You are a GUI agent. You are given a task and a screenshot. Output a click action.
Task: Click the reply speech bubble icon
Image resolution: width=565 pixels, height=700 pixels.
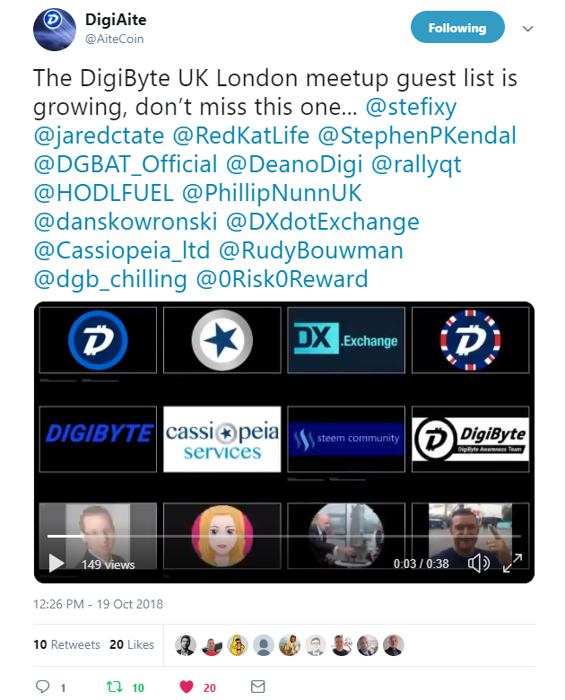click(42, 687)
